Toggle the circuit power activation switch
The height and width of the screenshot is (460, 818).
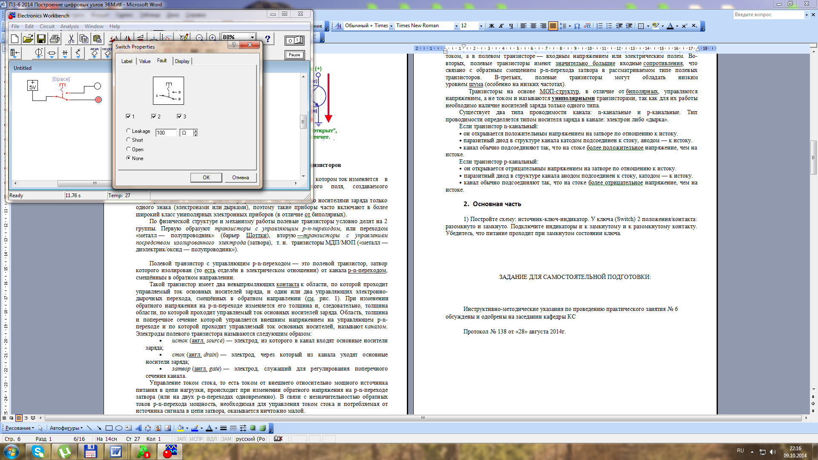294,40
